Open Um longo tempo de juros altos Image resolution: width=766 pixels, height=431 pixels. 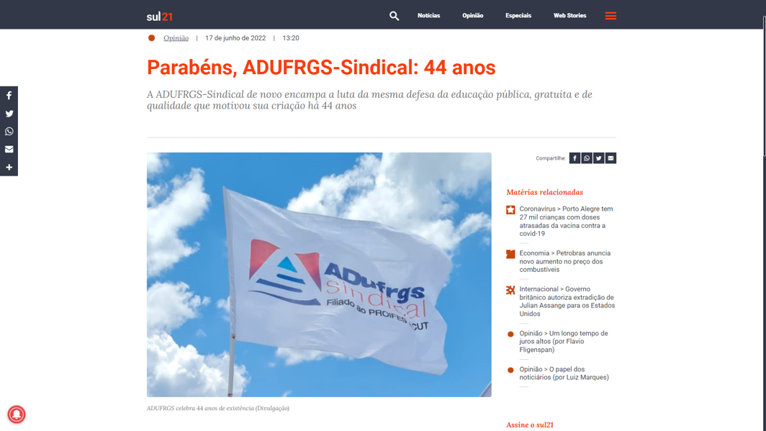tap(564, 341)
